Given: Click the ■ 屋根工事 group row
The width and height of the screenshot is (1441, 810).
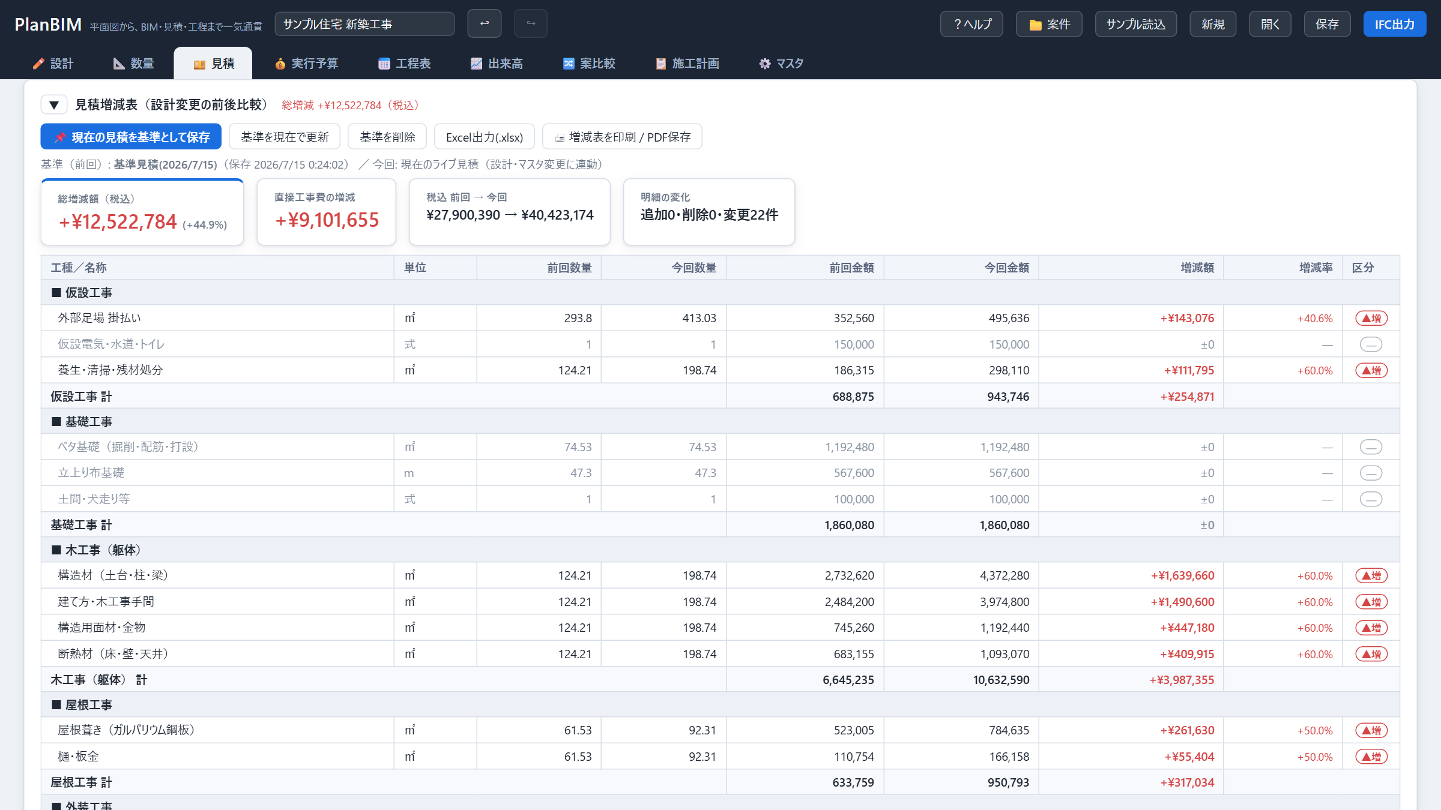Looking at the screenshot, I should [x=720, y=704].
